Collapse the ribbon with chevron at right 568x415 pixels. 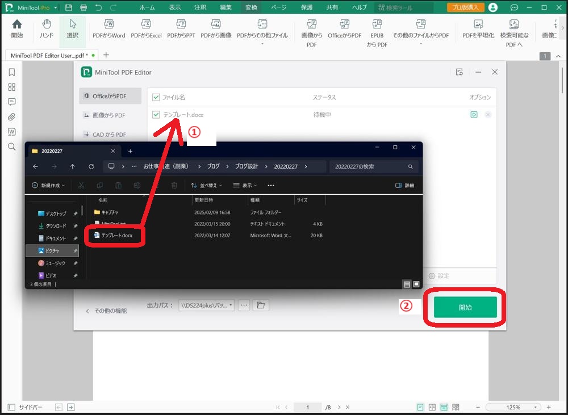[x=558, y=56]
